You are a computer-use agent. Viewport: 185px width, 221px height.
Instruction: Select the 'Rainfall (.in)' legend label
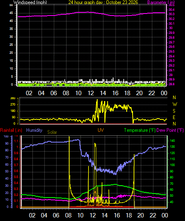(x=11, y=130)
